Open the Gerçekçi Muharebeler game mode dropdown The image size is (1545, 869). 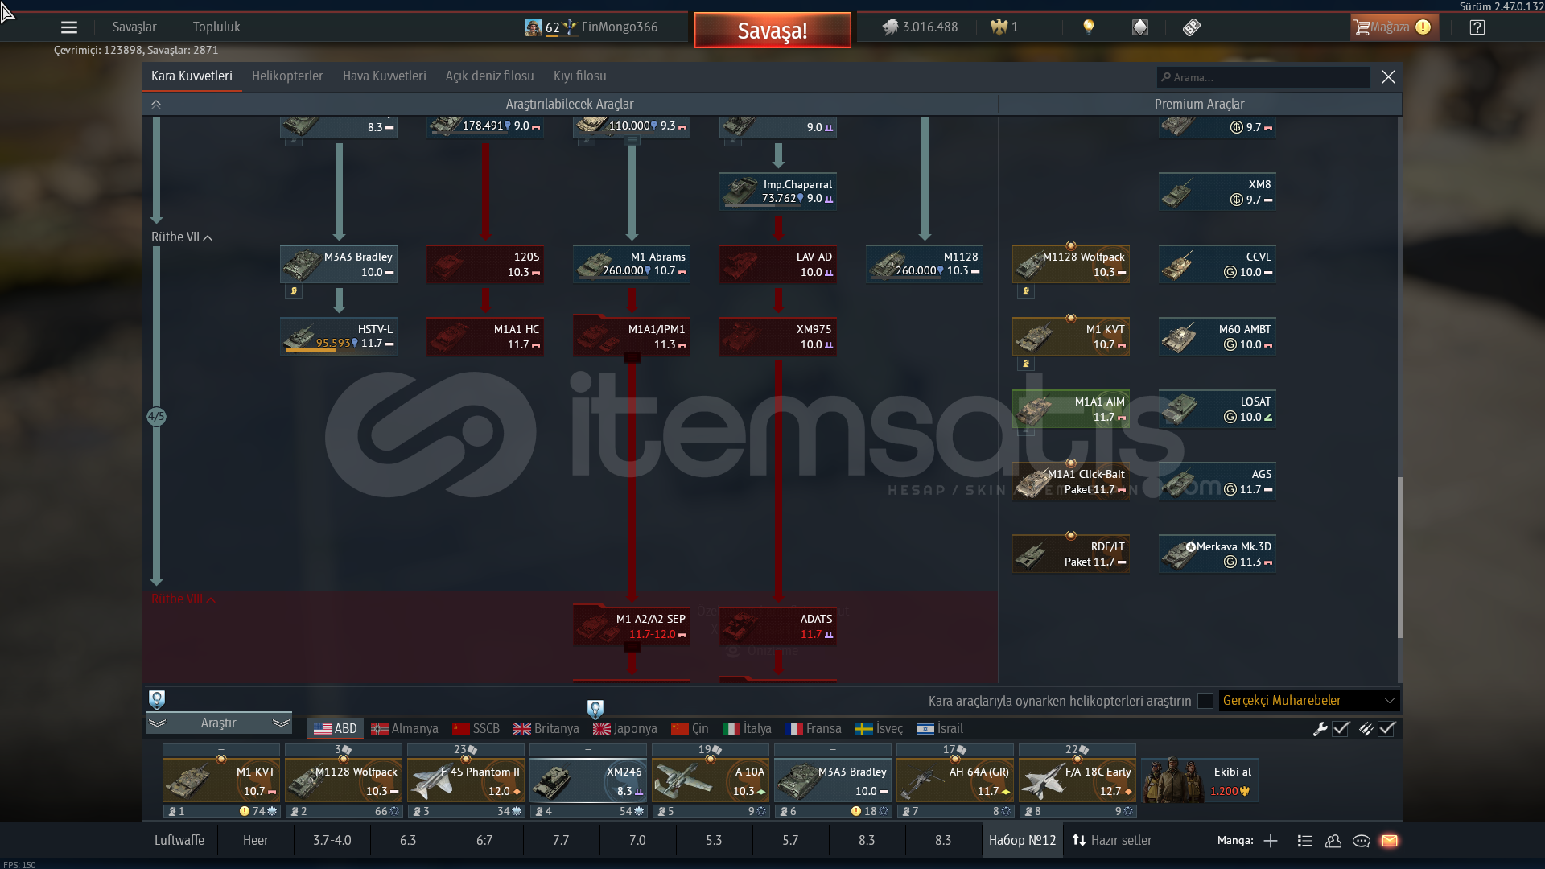pos(1309,701)
